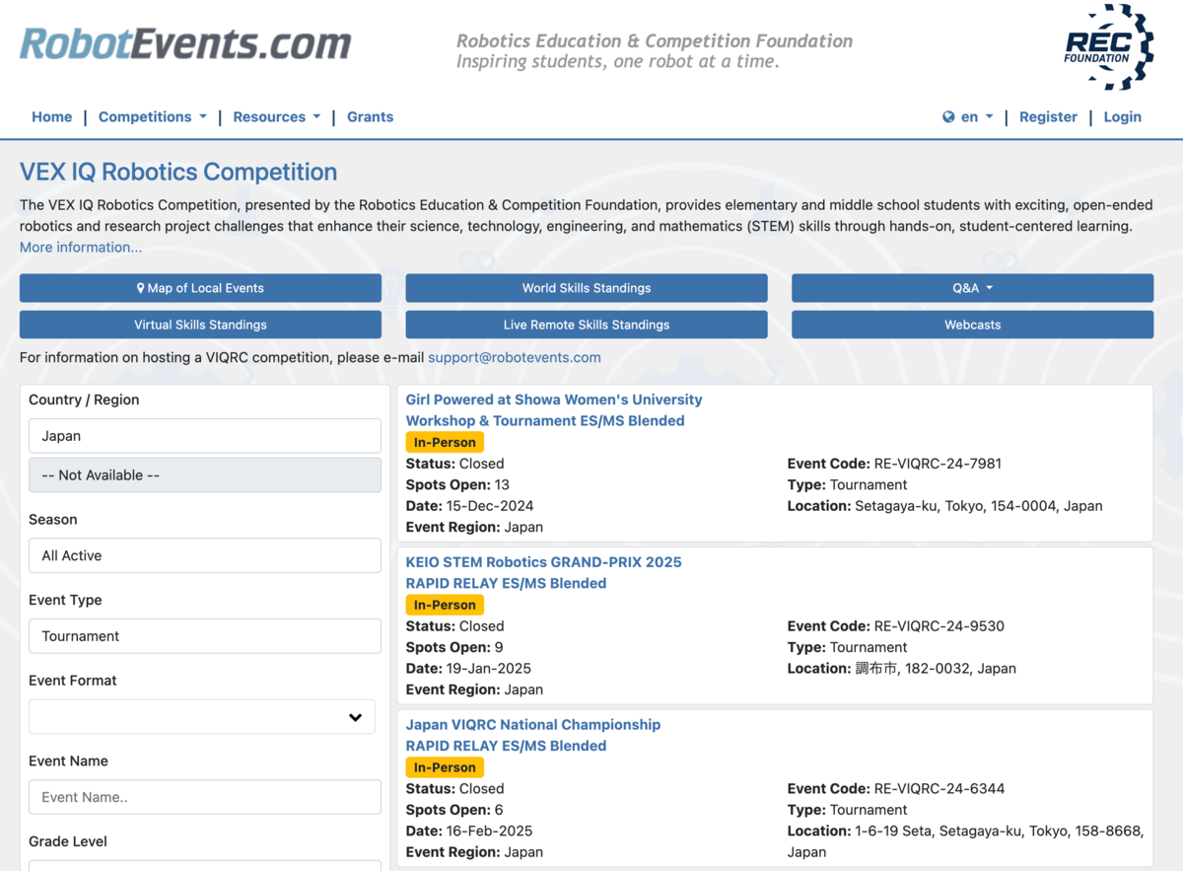Screen dimensions: 1183x871
Task: Click the Map of Local Events button
Action: point(200,288)
